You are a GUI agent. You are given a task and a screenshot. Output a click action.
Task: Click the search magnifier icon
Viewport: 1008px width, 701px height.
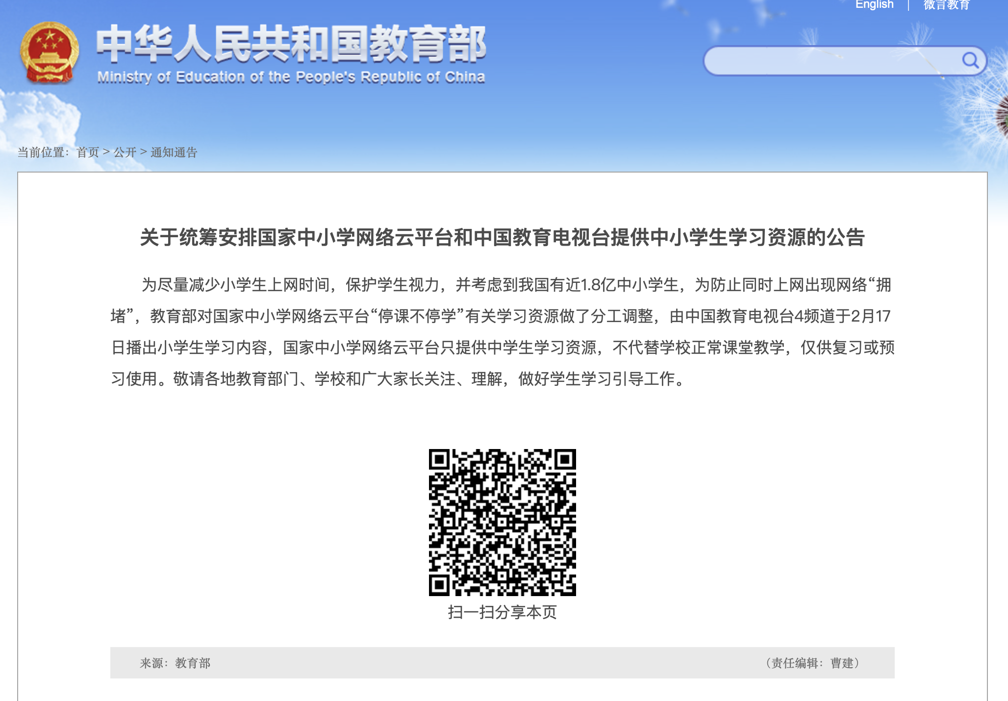pos(970,60)
